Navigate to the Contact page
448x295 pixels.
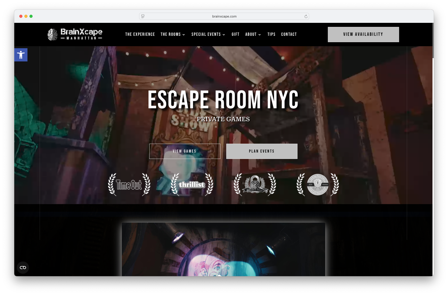coord(289,35)
